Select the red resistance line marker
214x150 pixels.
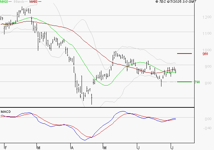point(184,54)
